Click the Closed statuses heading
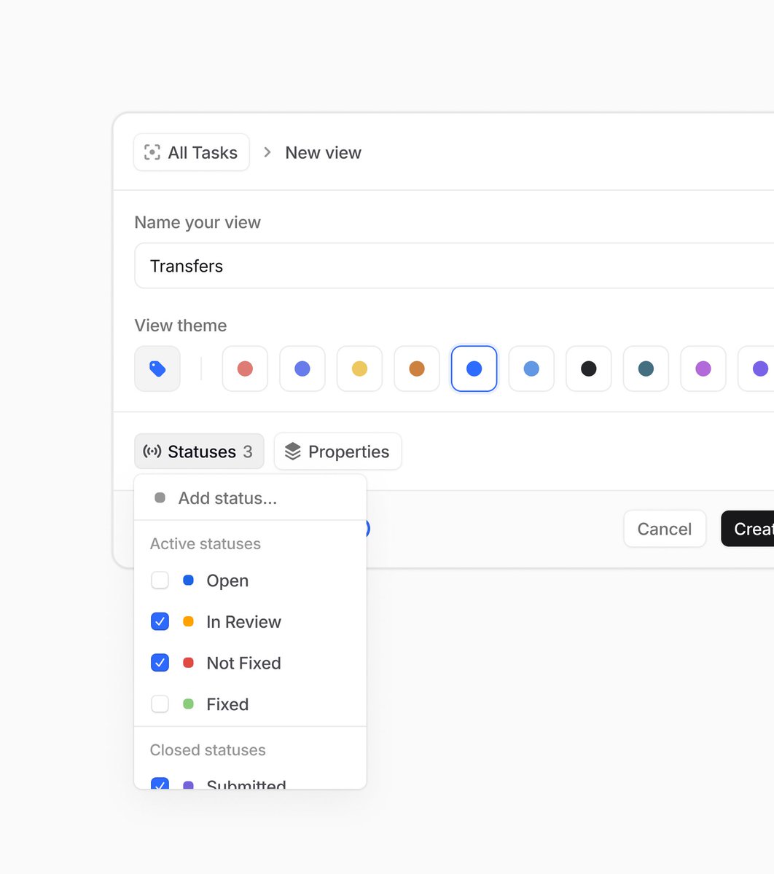This screenshot has width=774, height=874. [x=208, y=750]
